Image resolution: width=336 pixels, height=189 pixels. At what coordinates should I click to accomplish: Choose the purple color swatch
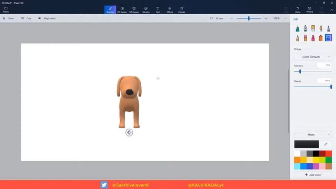[x=316, y=166]
